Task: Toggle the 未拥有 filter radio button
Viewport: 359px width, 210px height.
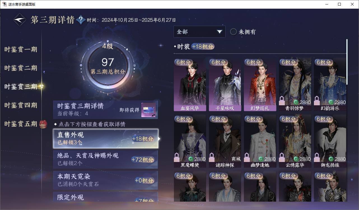Action: pyautogui.click(x=233, y=32)
